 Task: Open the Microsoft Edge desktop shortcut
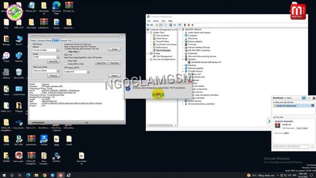click(x=56, y=8)
